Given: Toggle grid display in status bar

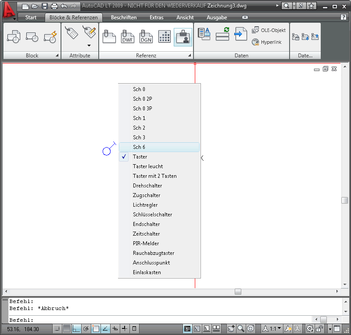Looking at the screenshot, I should [67, 328].
